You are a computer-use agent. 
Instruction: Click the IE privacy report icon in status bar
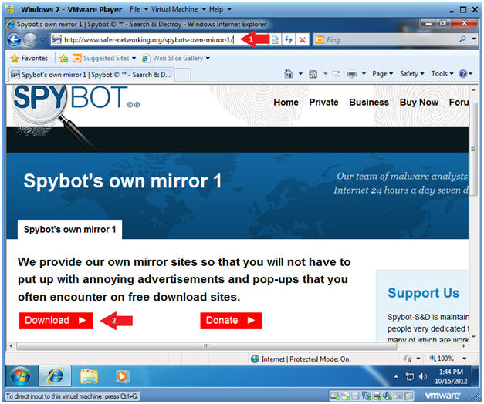pos(408,359)
